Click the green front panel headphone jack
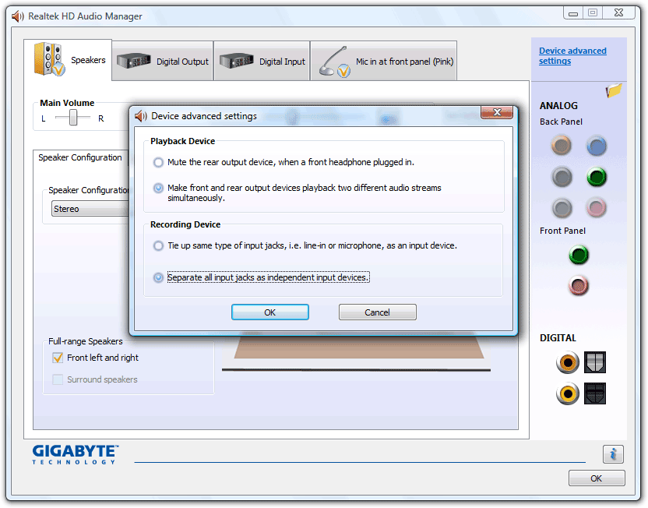The height and width of the screenshot is (508, 648). point(578,255)
